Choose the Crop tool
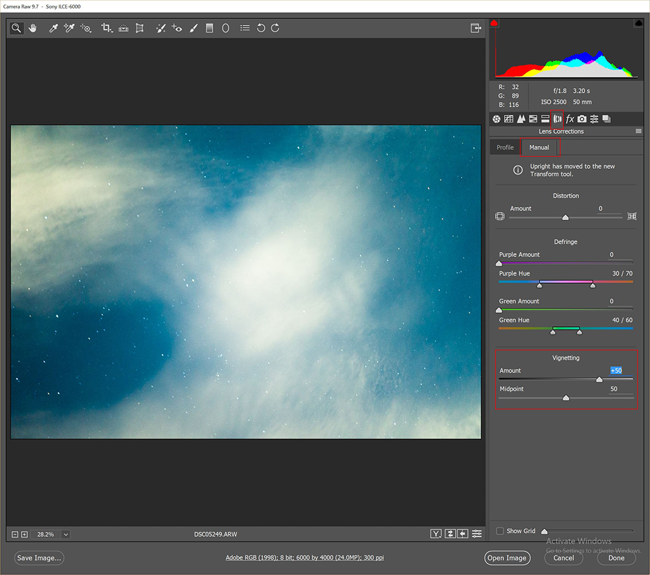The image size is (650, 575). [x=107, y=28]
